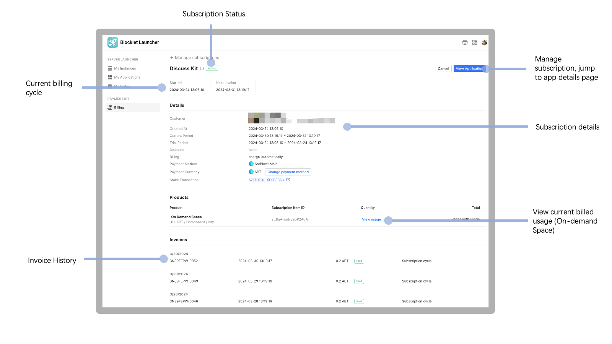Open invoice 3N89FEPW-0052
This screenshot has height=344, width=612.
pyautogui.click(x=184, y=261)
